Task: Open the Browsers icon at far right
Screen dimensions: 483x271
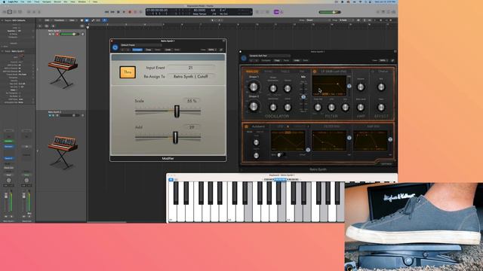Action: pyautogui.click(x=394, y=12)
